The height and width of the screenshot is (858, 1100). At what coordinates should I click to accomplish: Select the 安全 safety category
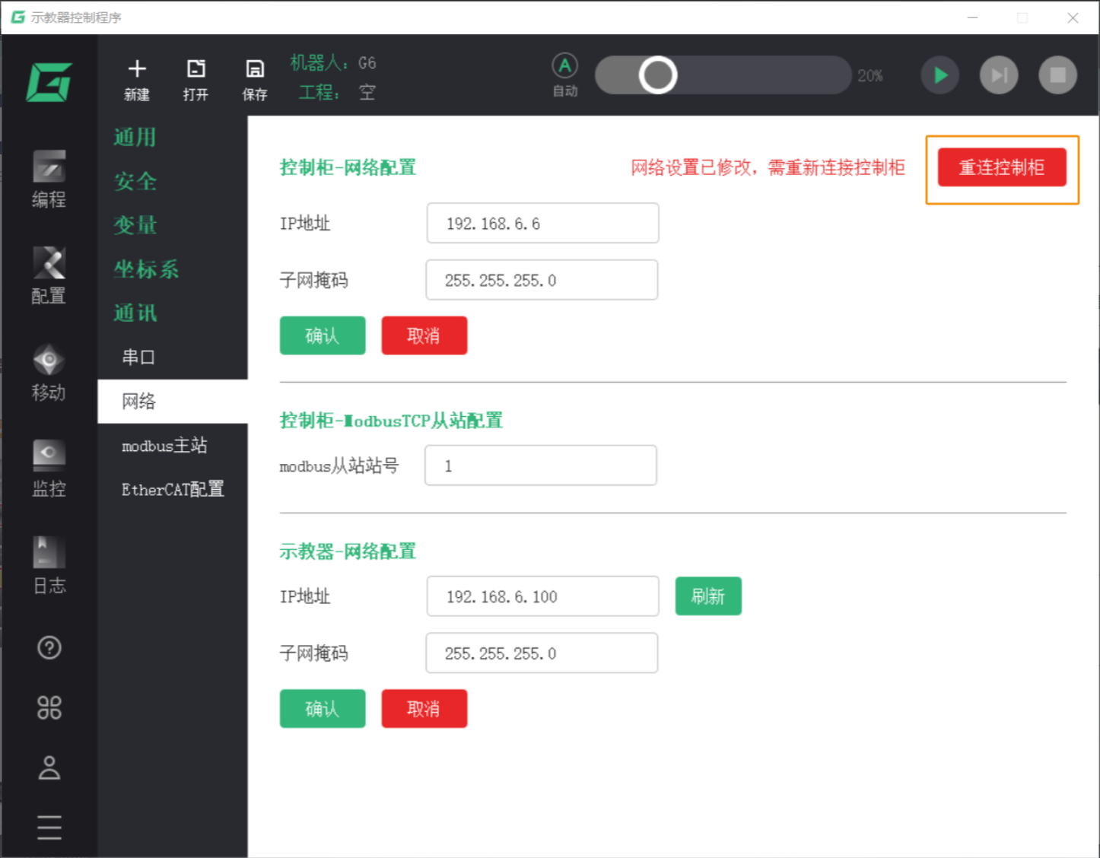coord(135,181)
